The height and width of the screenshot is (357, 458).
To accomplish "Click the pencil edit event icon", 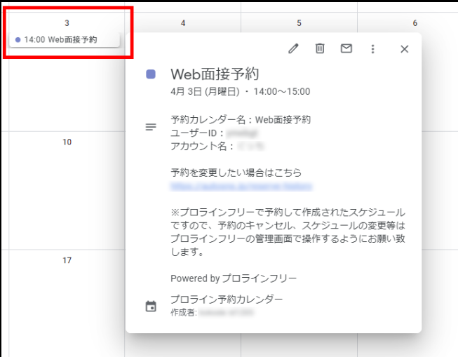I will point(293,48).
